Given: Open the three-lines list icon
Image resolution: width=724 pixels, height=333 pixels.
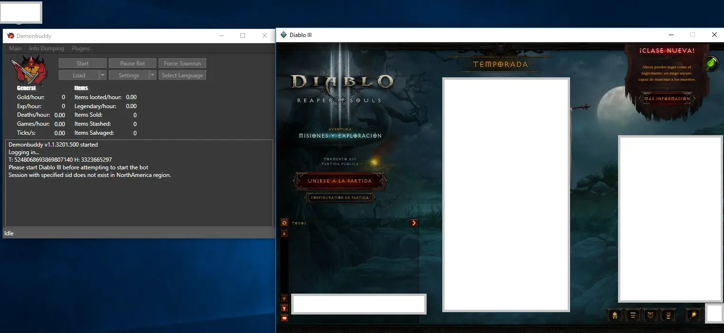Looking at the screenshot, I should [633, 315].
